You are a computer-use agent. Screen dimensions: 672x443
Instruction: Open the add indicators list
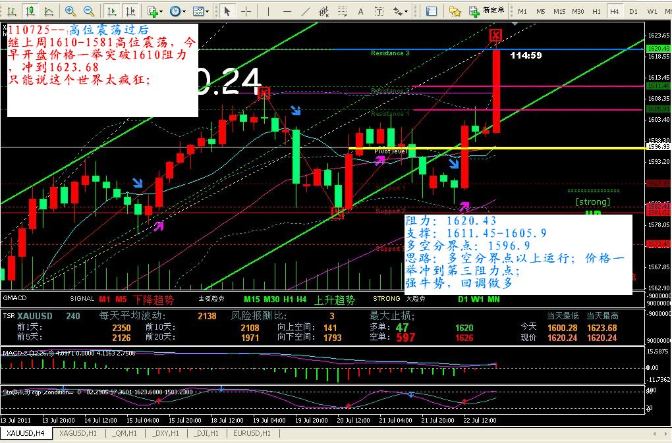(x=152, y=11)
